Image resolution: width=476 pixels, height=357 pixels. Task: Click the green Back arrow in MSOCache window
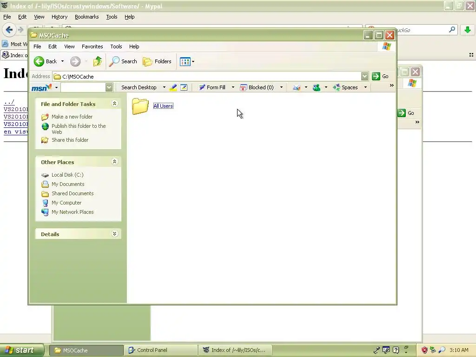click(39, 61)
